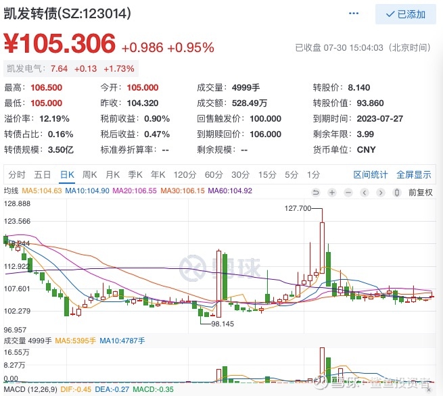Click the MA10:104.90 moving average label

pyautogui.click(x=87, y=191)
